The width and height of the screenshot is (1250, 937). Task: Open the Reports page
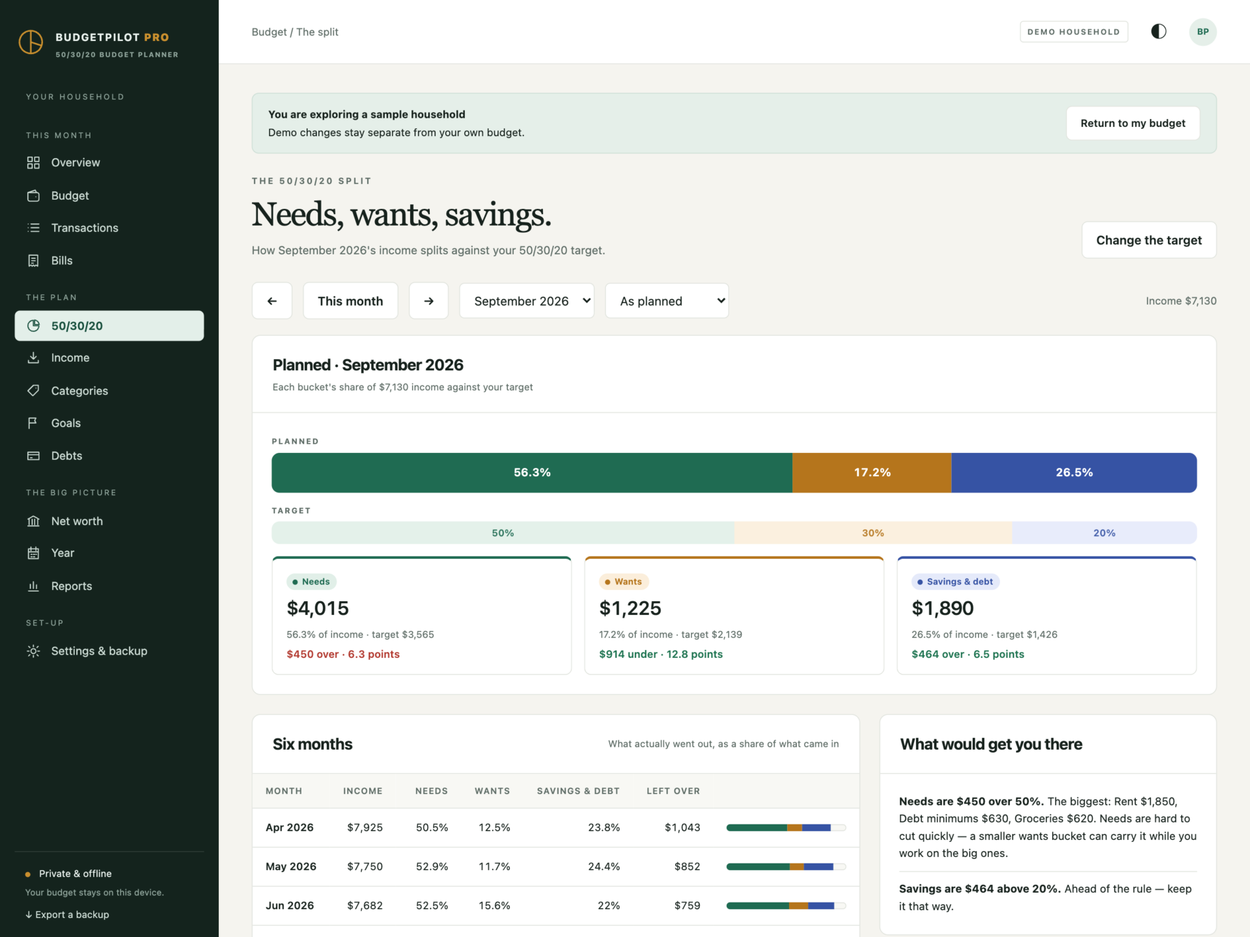[x=109, y=586]
